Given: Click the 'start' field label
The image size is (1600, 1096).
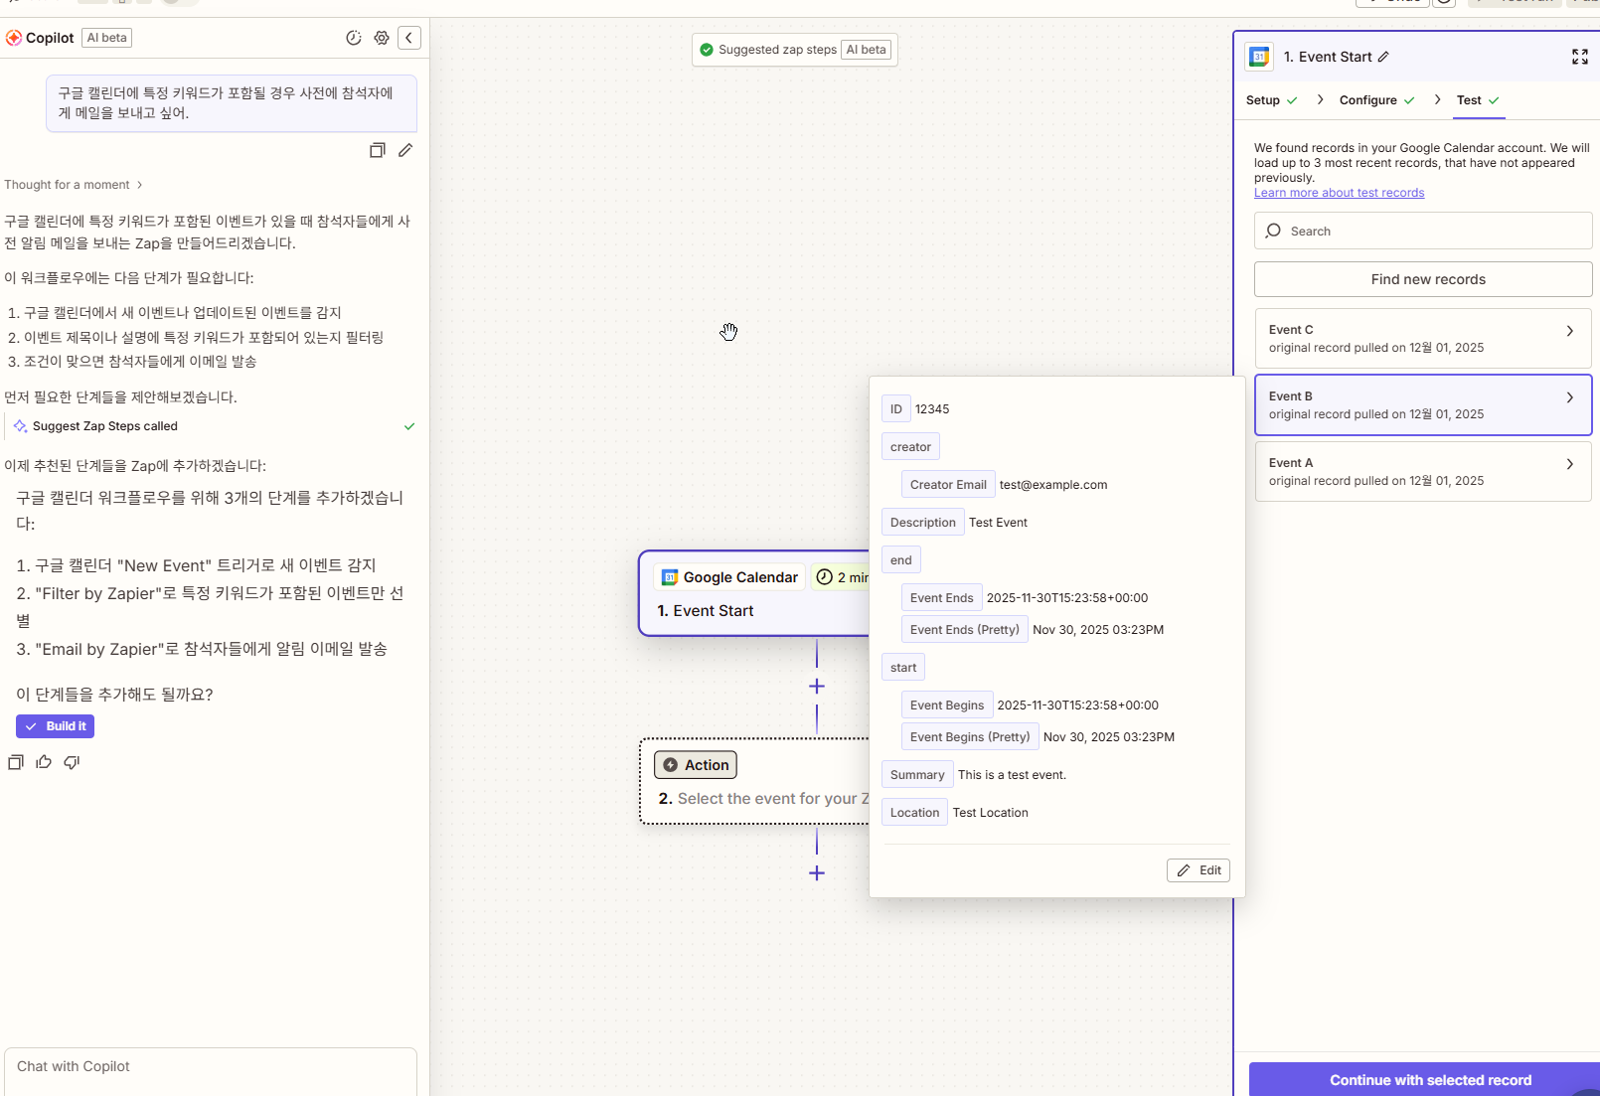Looking at the screenshot, I should click(903, 668).
